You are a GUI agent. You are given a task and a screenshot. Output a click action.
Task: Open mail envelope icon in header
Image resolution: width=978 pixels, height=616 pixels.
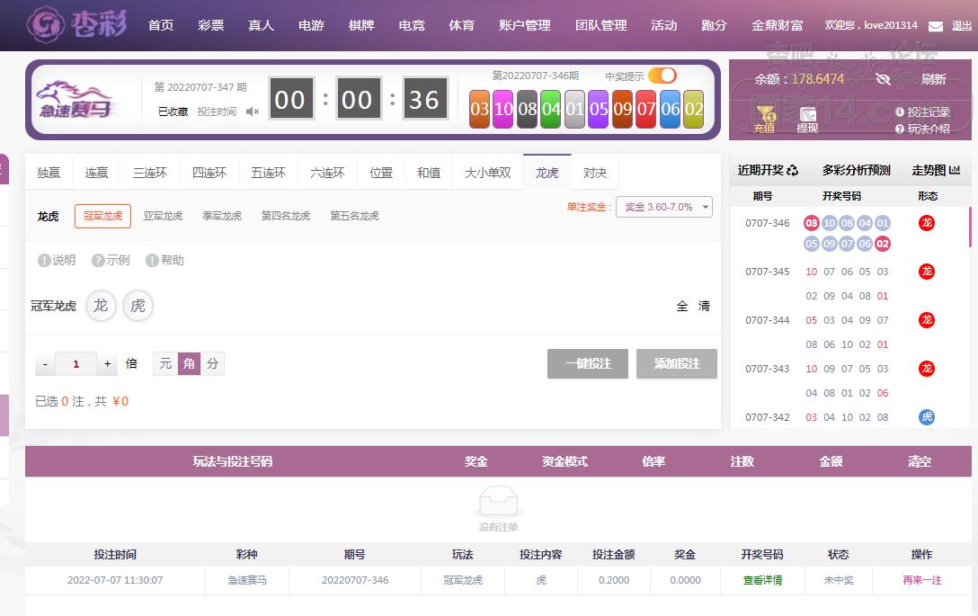[935, 26]
